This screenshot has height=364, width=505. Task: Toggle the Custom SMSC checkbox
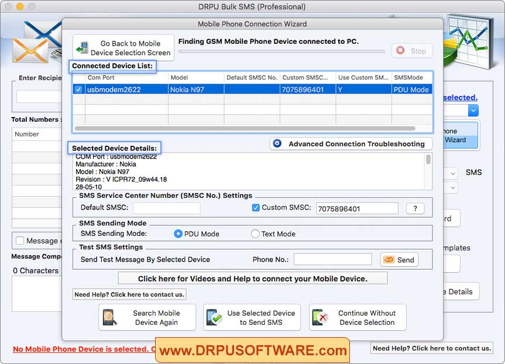(256, 208)
